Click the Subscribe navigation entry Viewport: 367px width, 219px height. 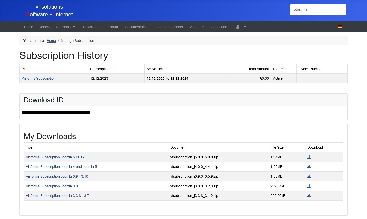point(219,27)
